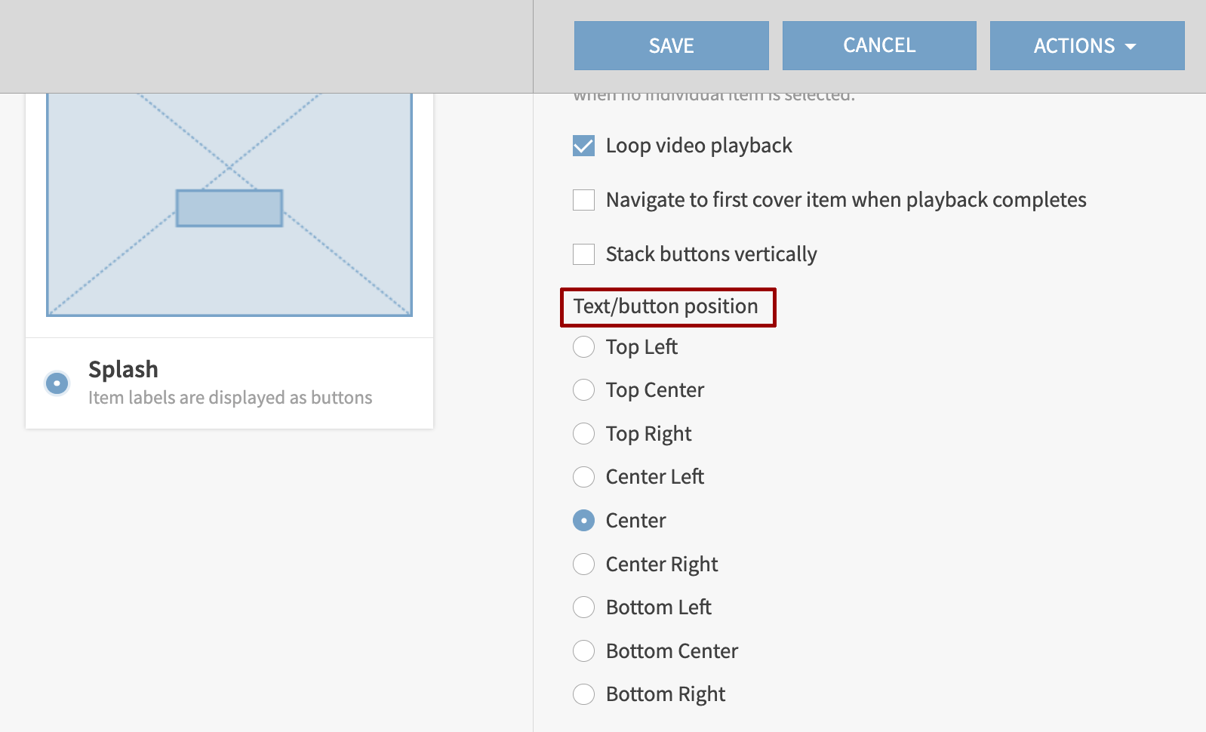
Task: Select the Center Left position option
Action: (x=583, y=477)
